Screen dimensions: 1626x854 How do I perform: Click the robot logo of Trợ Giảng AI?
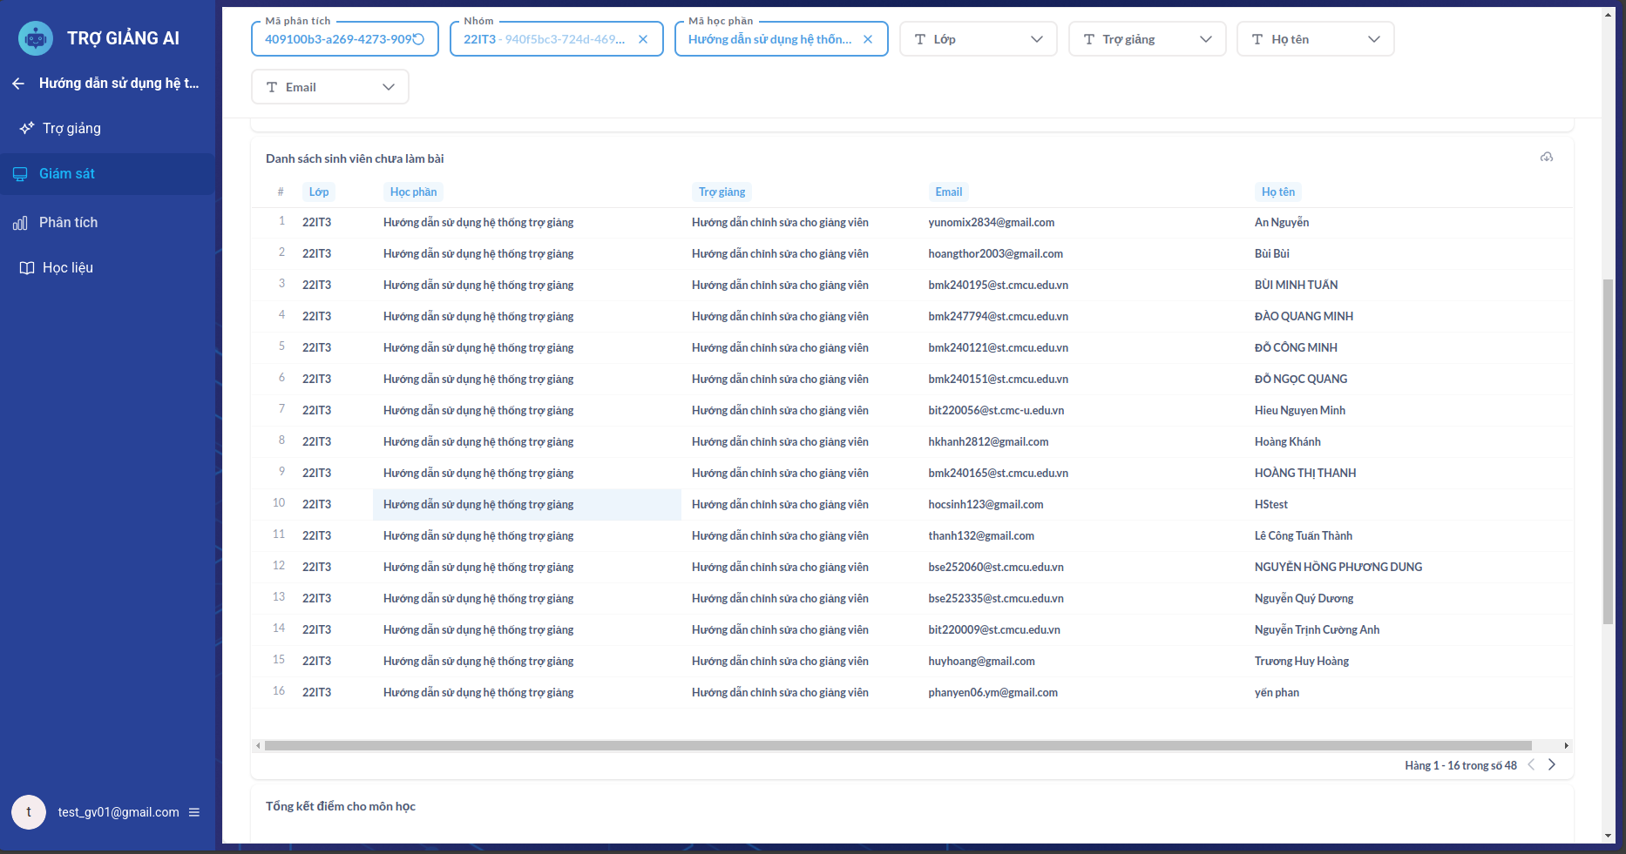[36, 38]
